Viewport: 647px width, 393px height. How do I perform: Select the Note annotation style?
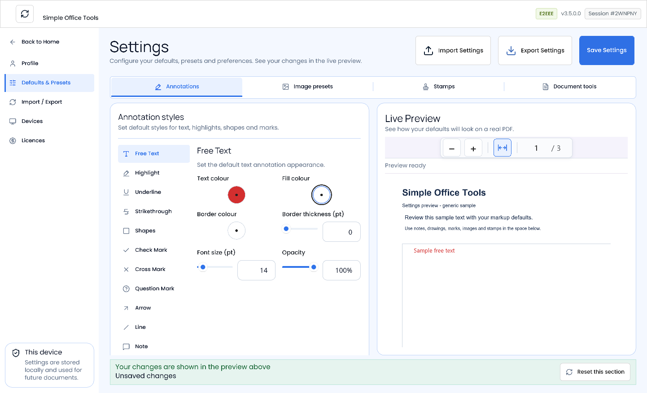154,346
